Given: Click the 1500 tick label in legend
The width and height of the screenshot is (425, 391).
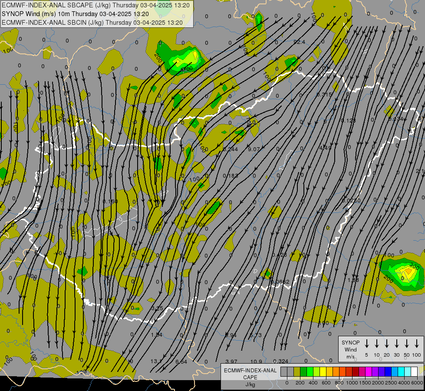Looking at the screenshot, I should click(x=365, y=383).
